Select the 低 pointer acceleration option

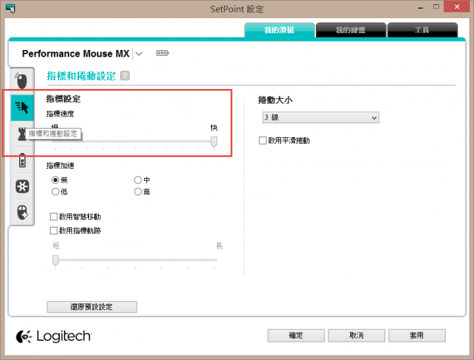[55, 192]
